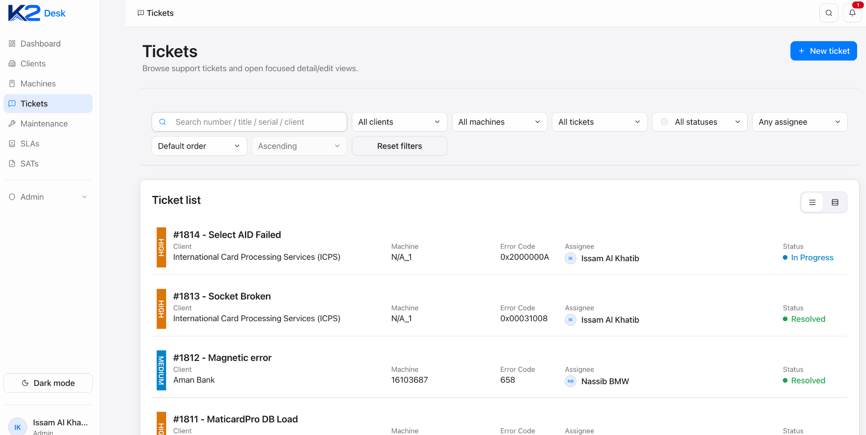Viewport: 866px width, 435px height.
Task: Click Nassib BMW avatar icon
Action: point(570,381)
